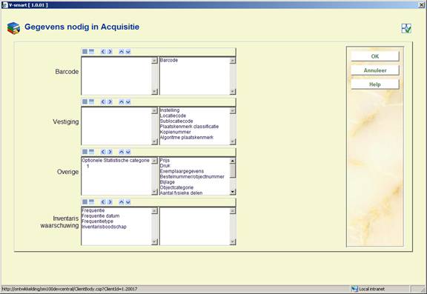Image resolution: width=427 pixels, height=294 pixels.
Task: Click the move-left arrow in Vestiging toolbar
Action: point(103,101)
